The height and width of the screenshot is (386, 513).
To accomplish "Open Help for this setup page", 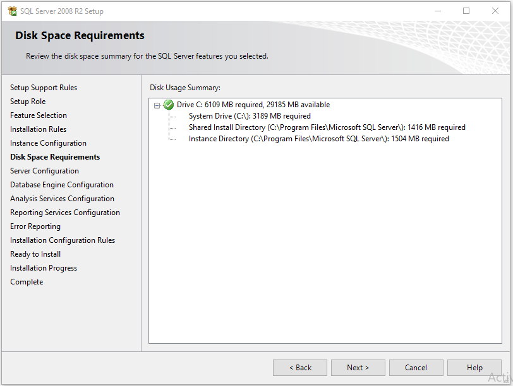I will pyautogui.click(x=474, y=368).
